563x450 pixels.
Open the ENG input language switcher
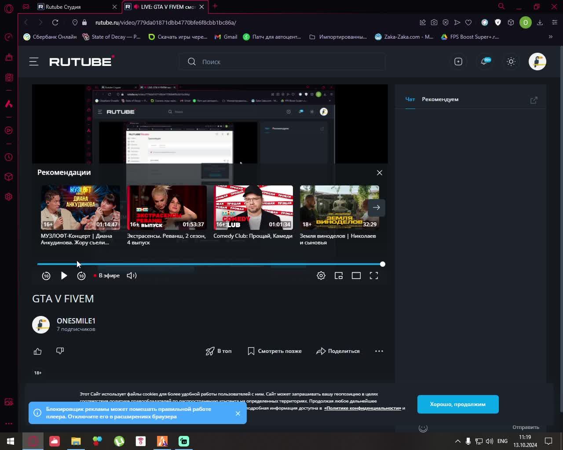[502, 441]
